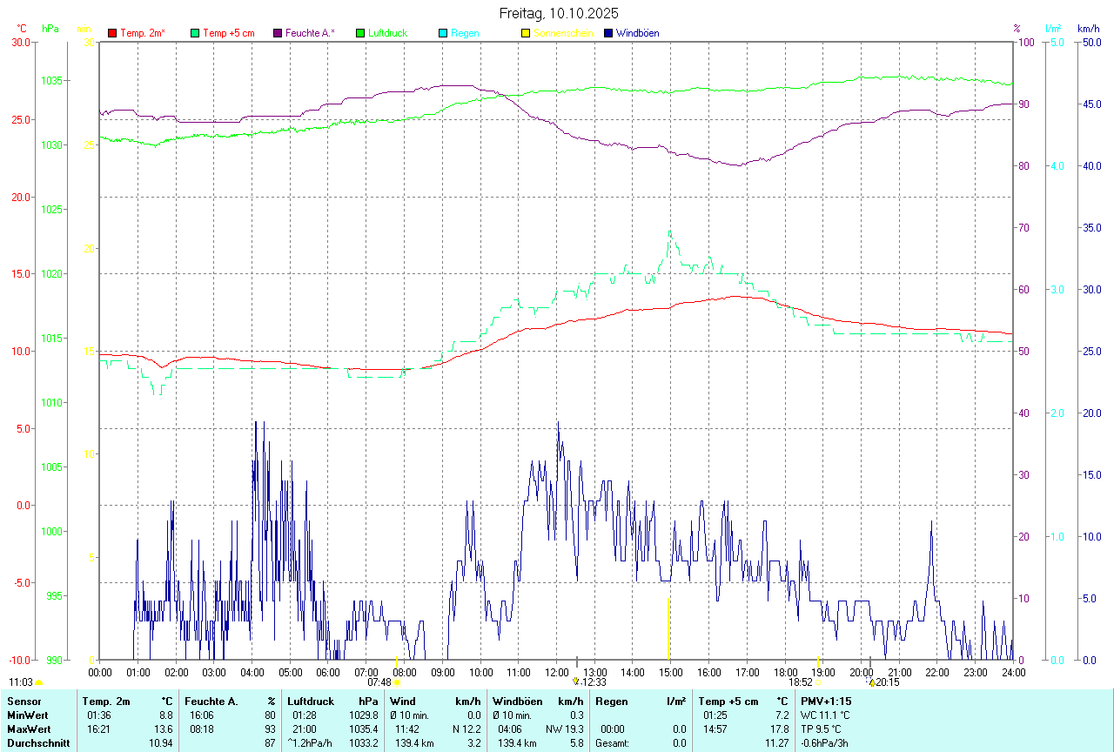Click the red Temp. 2m legend swatch
This screenshot has height=752, width=1114.
coord(112,33)
